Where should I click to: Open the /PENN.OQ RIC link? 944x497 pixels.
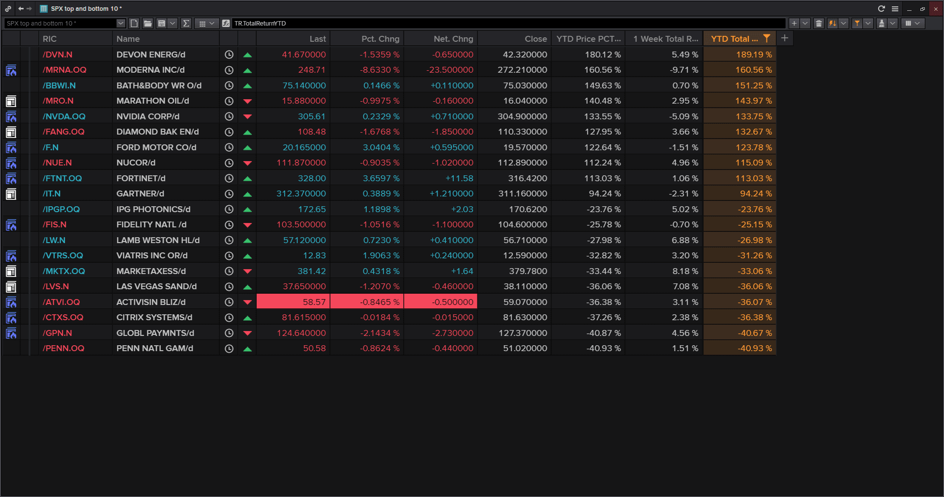pos(63,348)
